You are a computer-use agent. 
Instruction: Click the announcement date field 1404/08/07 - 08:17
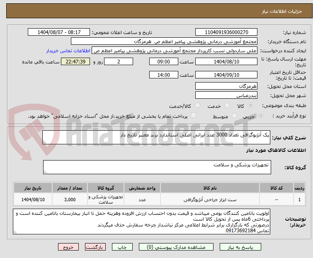point(59,32)
